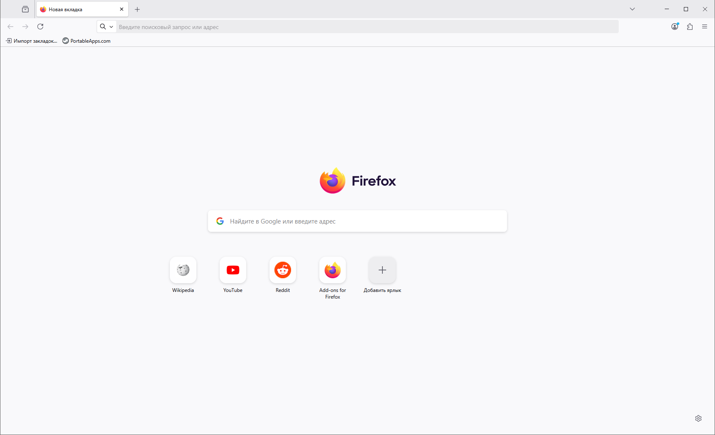Reload the page with refresh icon

pos(40,27)
